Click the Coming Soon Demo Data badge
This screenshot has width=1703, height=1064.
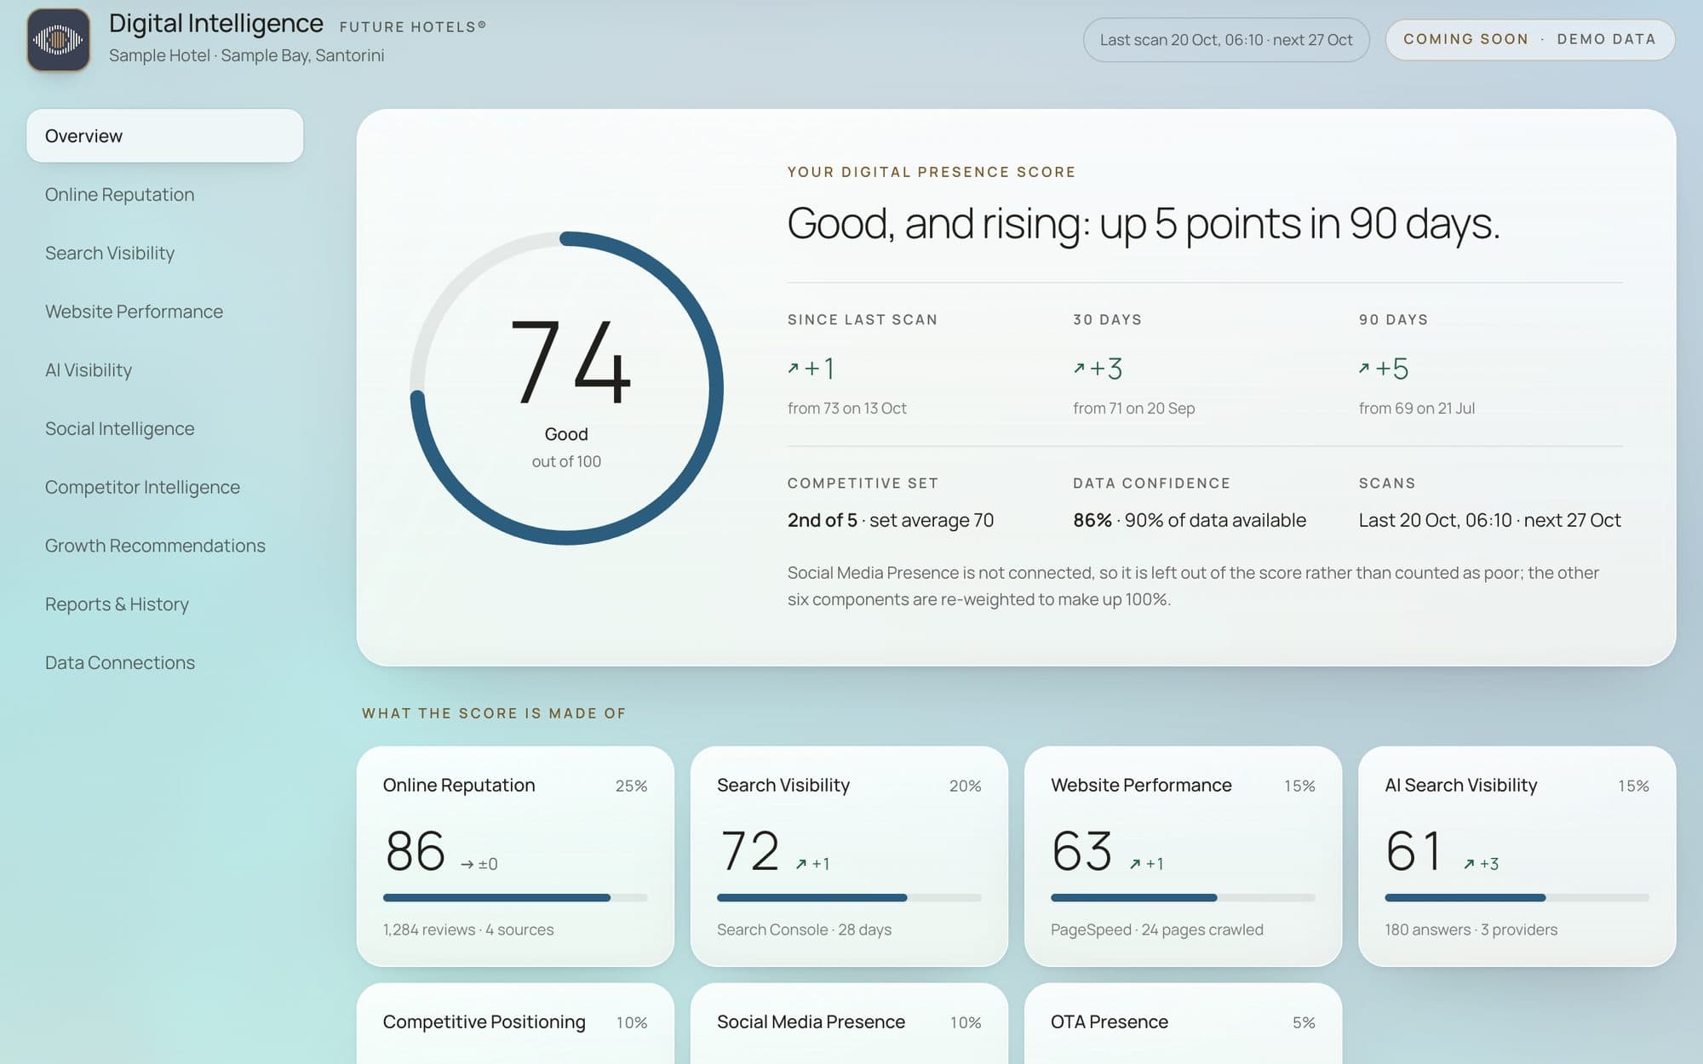tap(1530, 39)
